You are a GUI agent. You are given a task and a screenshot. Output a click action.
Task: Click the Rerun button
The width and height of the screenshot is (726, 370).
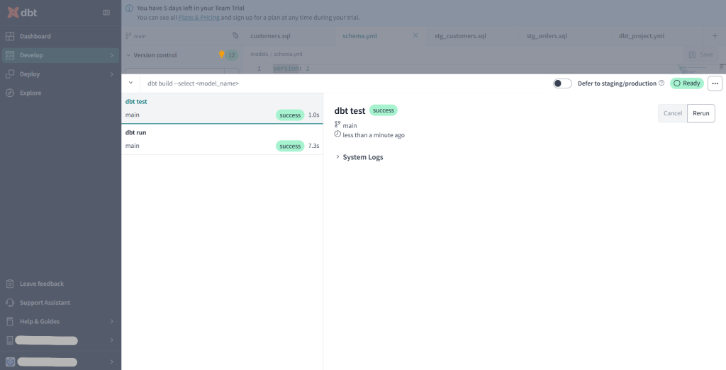(701, 113)
